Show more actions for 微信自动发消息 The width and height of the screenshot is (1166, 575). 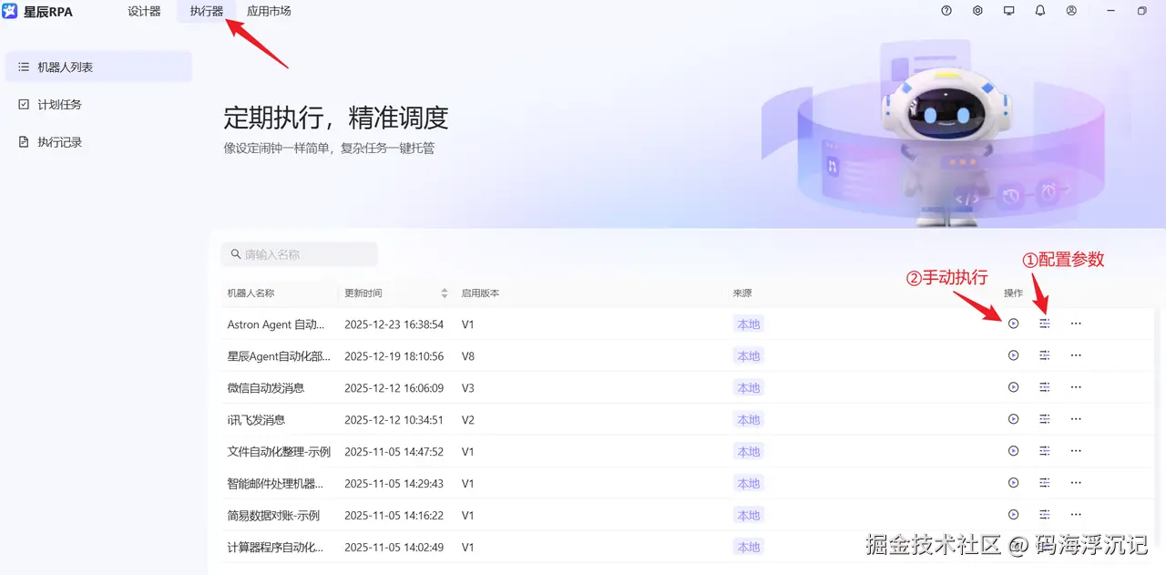1076,387
